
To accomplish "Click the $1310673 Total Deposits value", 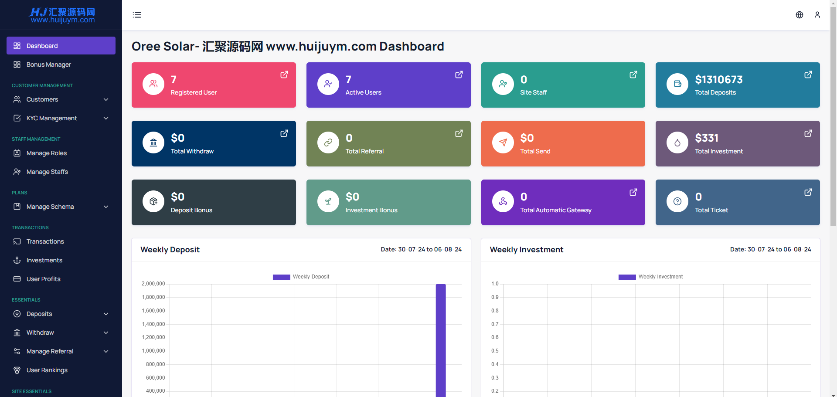I will [x=719, y=80].
